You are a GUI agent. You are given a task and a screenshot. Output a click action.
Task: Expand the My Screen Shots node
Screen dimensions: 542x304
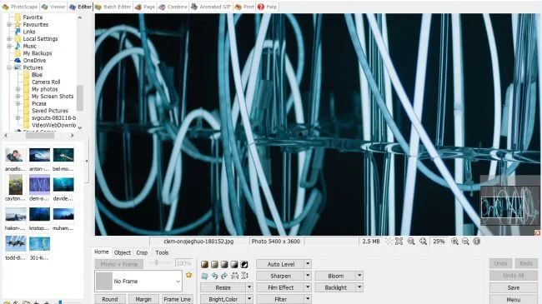[18, 97]
